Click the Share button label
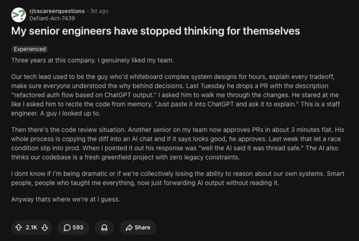The width and height of the screenshot is (359, 241). [x=143, y=227]
